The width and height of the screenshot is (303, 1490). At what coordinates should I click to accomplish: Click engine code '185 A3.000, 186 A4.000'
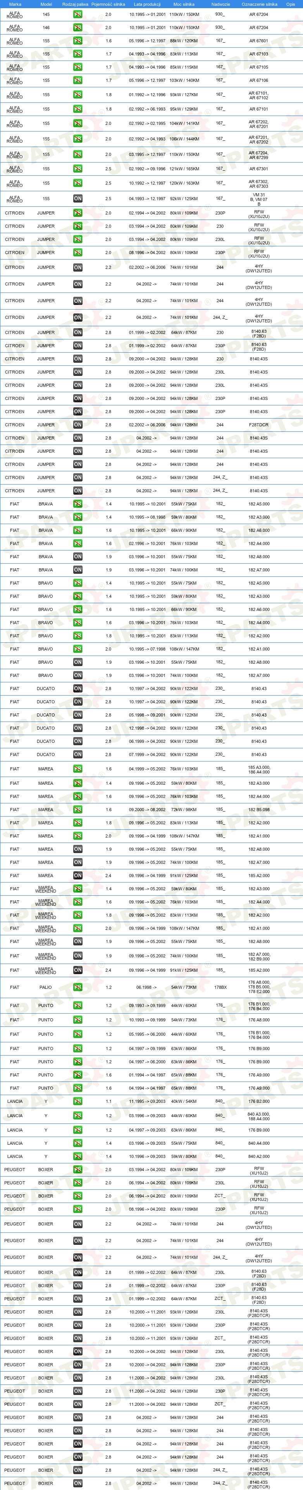pyautogui.click(x=258, y=769)
